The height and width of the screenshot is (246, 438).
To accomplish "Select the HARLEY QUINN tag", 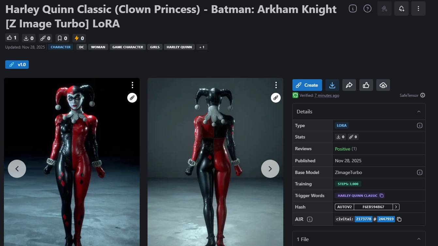I will tap(179, 47).
